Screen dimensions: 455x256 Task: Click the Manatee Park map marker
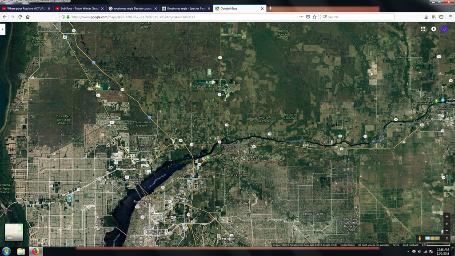click(x=208, y=157)
